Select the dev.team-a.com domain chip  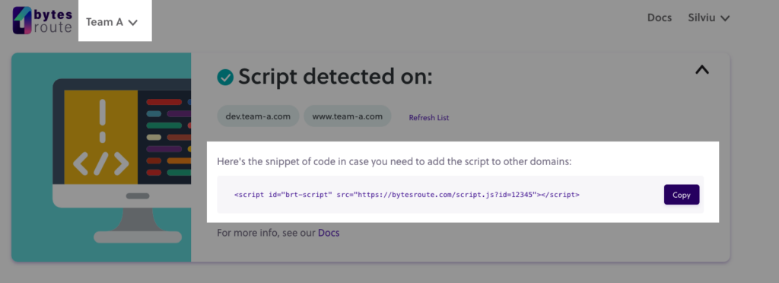click(258, 116)
